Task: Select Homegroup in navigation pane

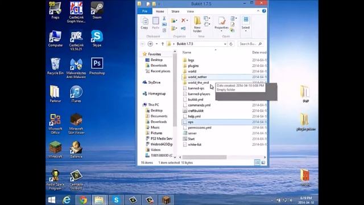Action: click(157, 93)
